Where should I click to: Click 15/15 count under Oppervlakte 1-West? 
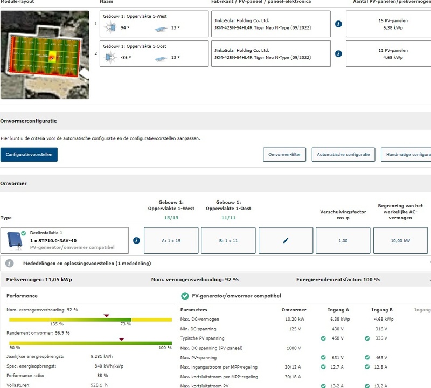[171, 218]
